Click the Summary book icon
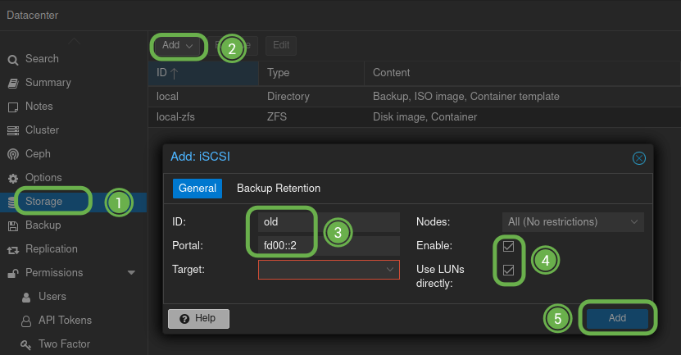The width and height of the screenshot is (681, 355). pyautogui.click(x=13, y=84)
